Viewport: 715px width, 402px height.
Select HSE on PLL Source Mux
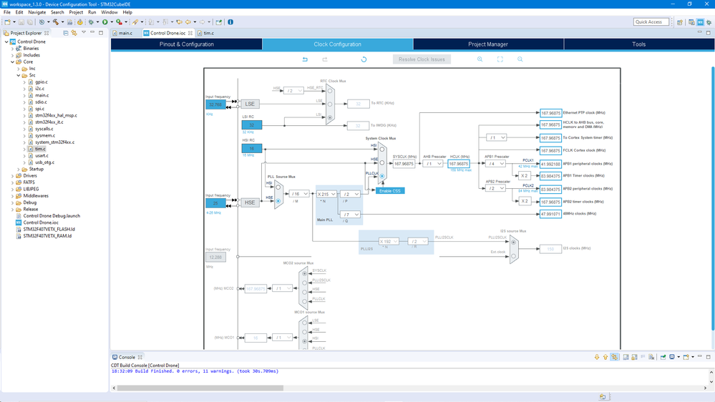click(278, 201)
